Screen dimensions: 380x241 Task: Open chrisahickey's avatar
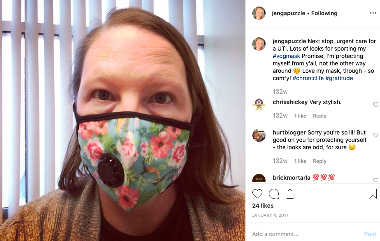[x=259, y=105]
